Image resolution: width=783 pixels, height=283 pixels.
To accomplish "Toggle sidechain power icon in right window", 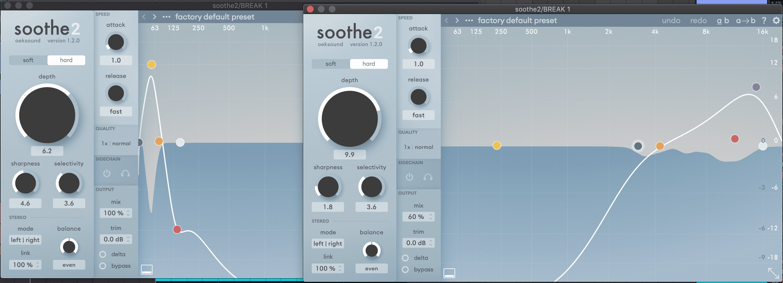I will click(409, 177).
